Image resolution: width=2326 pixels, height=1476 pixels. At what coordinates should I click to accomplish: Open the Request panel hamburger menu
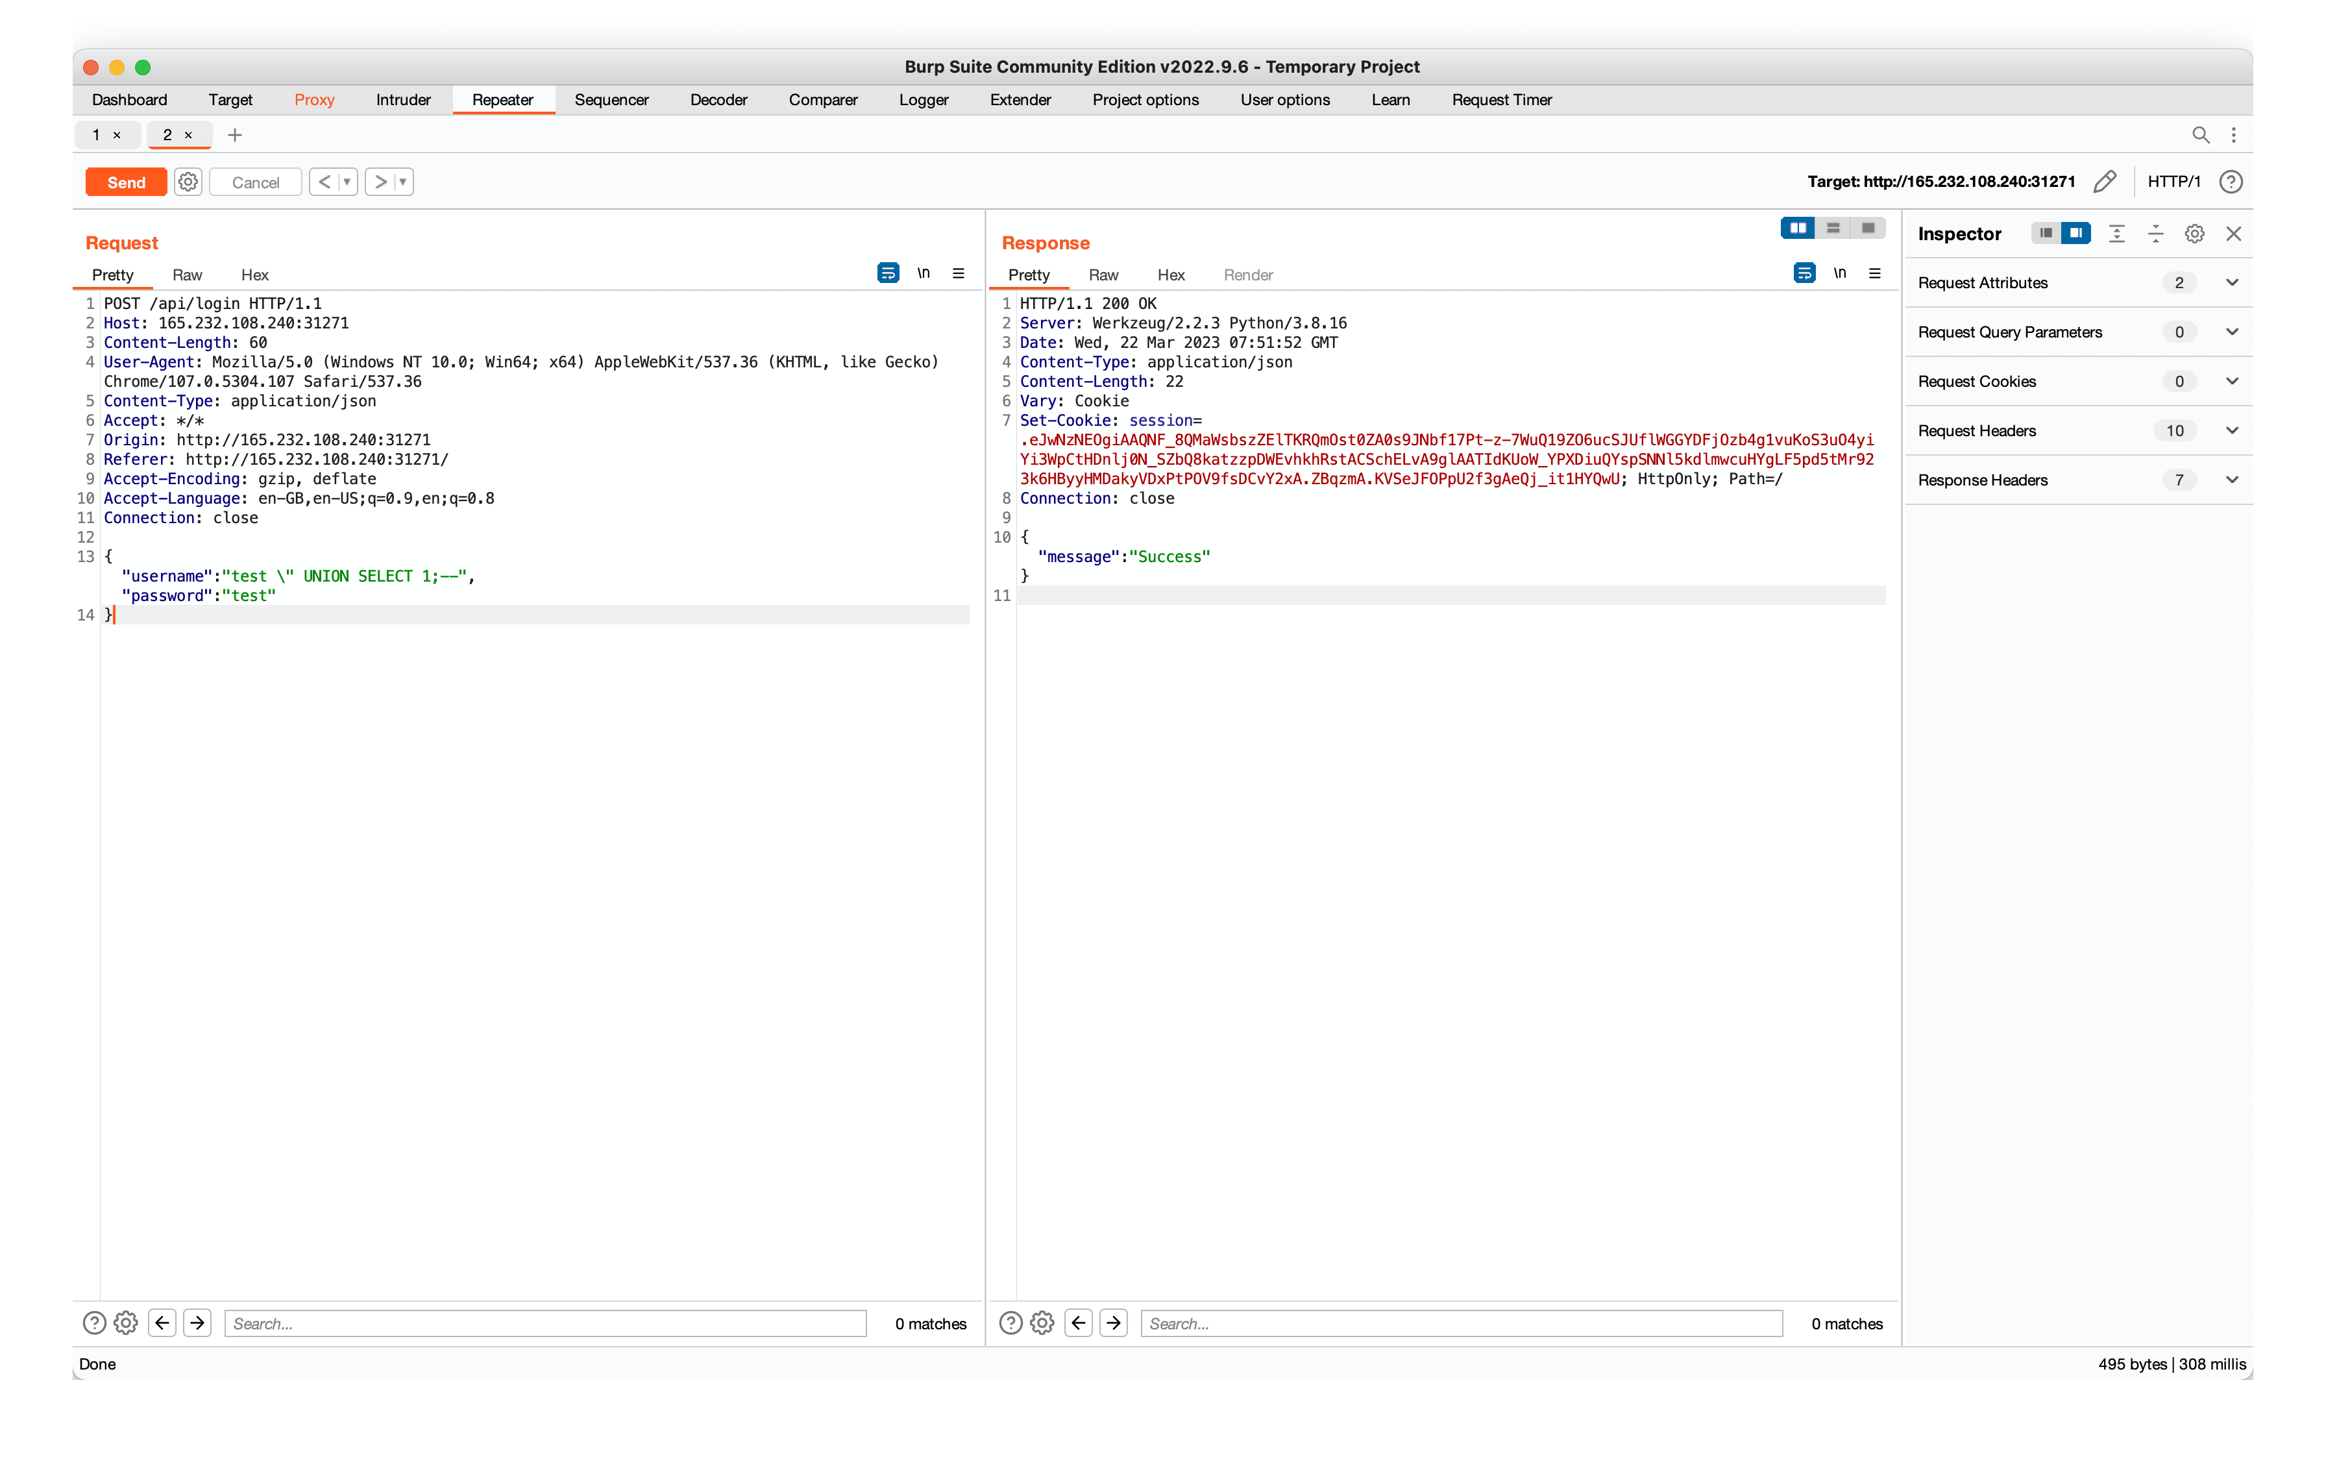[958, 273]
